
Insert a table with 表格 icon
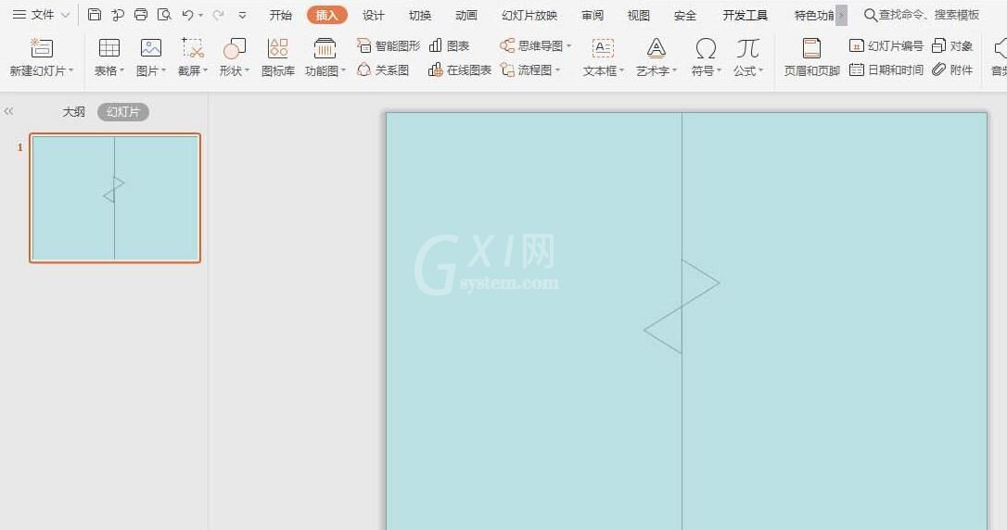(x=109, y=47)
